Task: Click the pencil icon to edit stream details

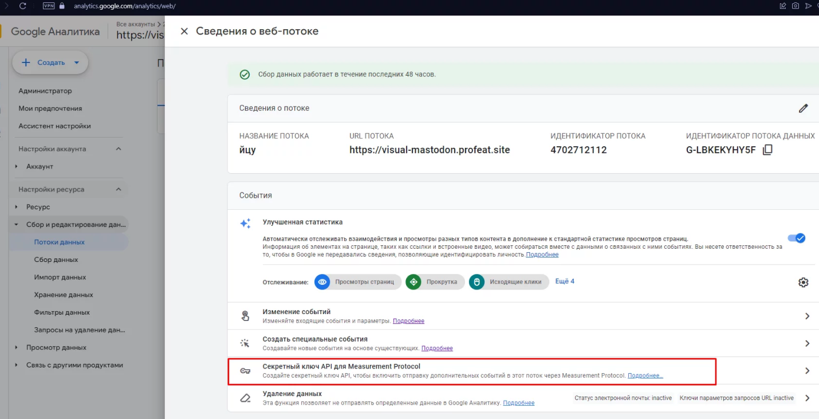Action: [x=803, y=108]
